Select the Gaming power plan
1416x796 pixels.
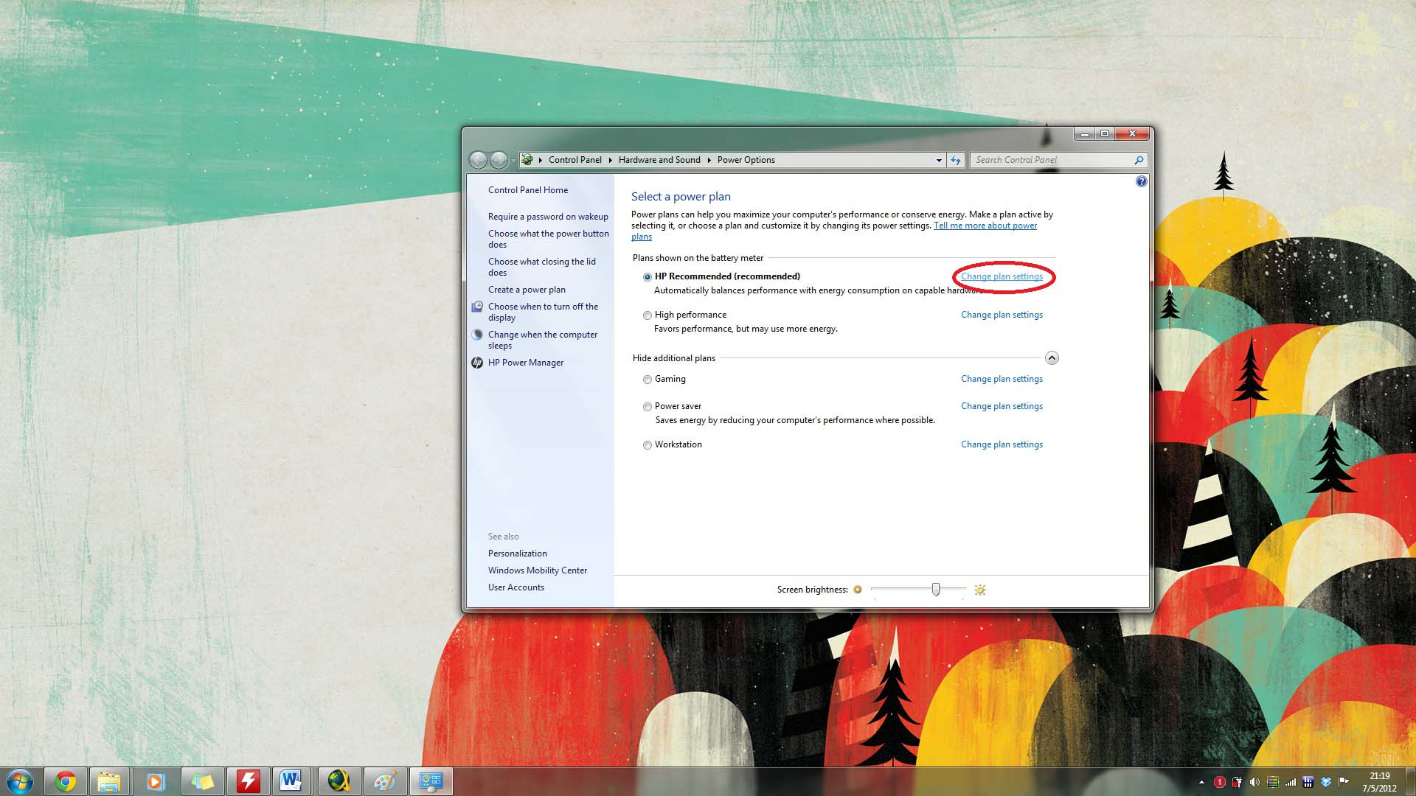[x=648, y=380]
